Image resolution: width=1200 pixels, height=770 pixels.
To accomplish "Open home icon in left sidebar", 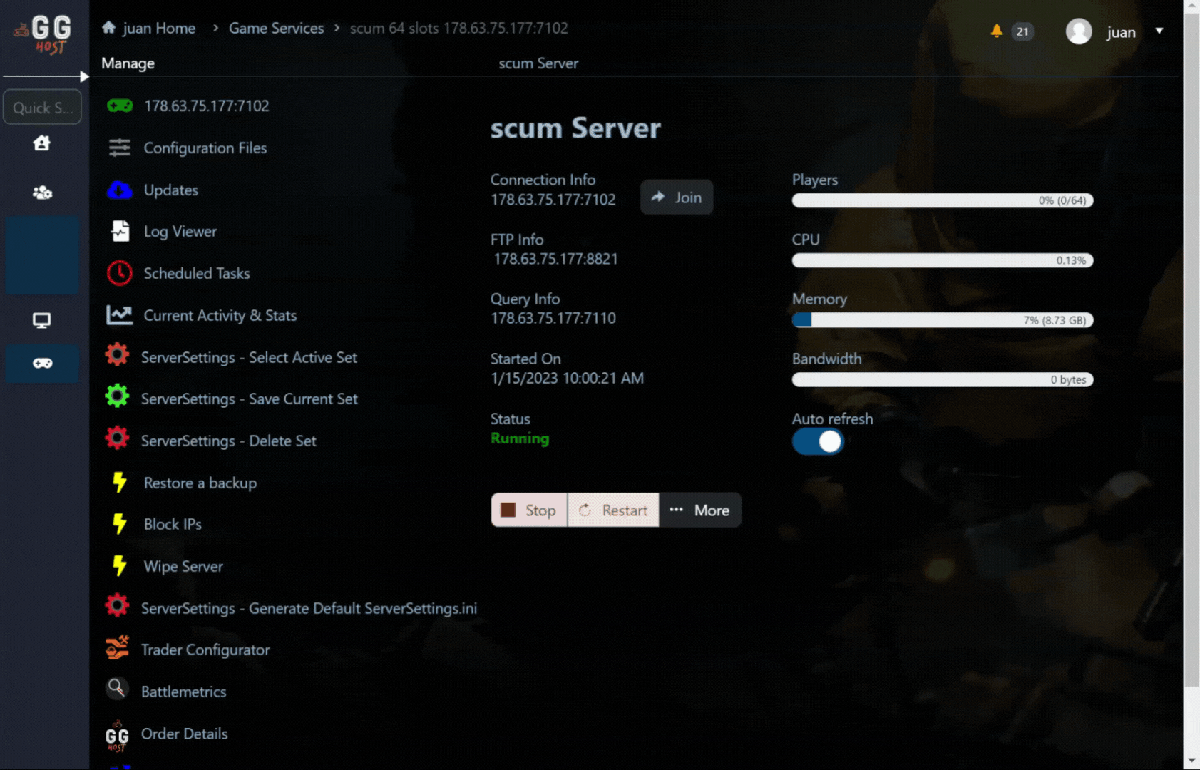I will [42, 143].
